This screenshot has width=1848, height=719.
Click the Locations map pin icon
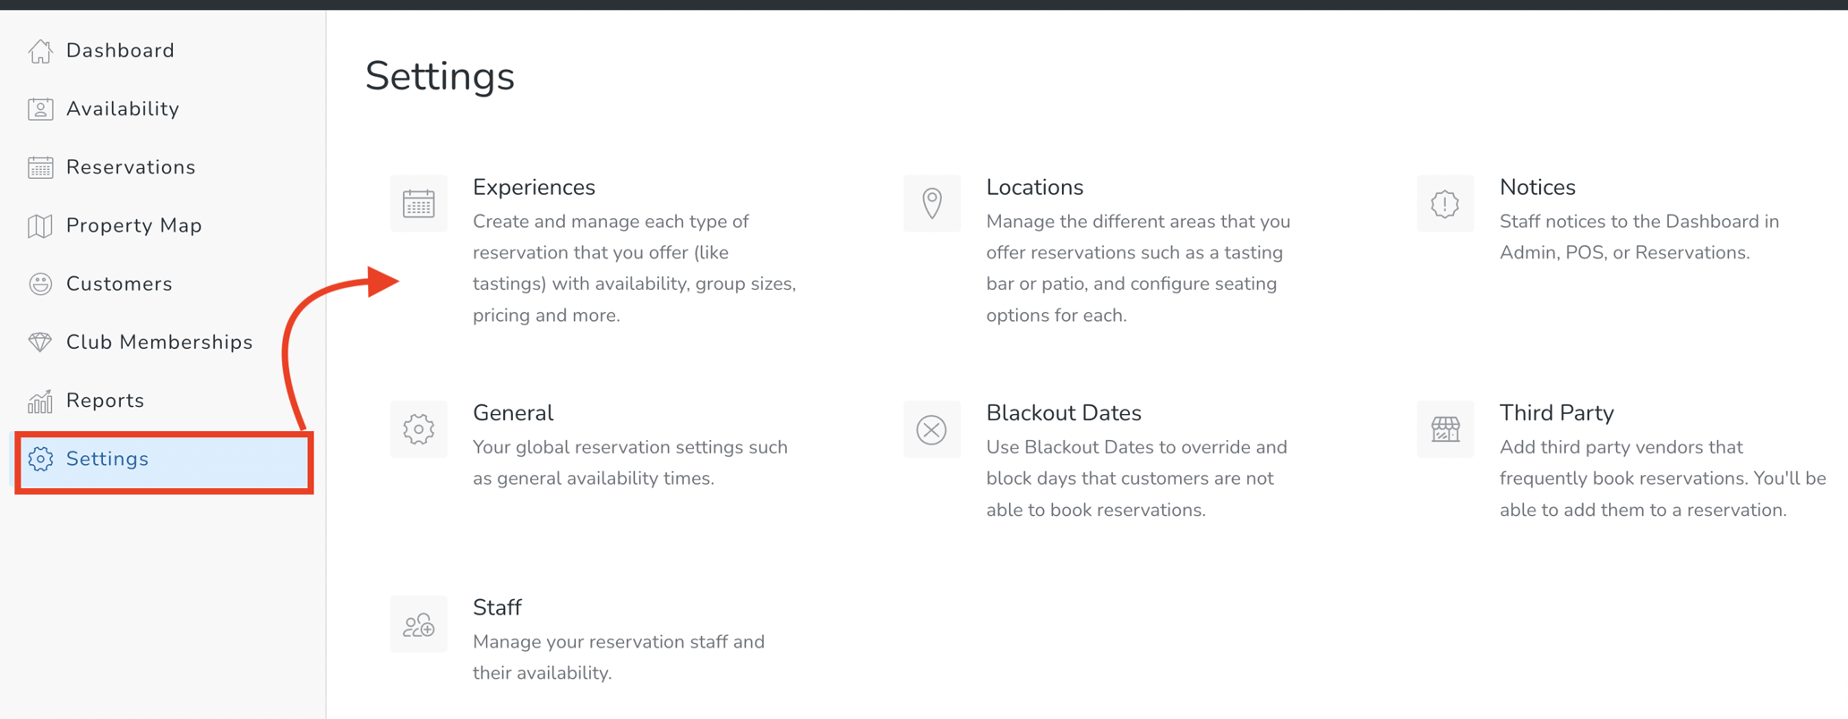(x=931, y=203)
